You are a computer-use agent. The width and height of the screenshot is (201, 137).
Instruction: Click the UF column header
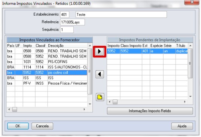click(18, 46)
